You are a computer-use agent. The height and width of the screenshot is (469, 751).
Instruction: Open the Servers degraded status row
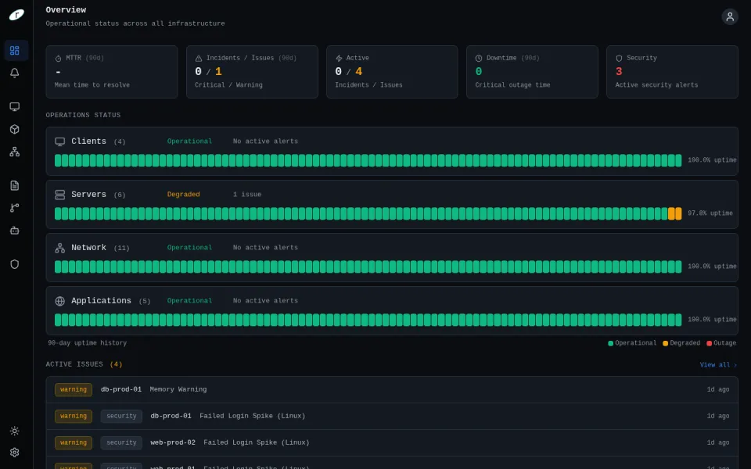pyautogui.click(x=392, y=204)
